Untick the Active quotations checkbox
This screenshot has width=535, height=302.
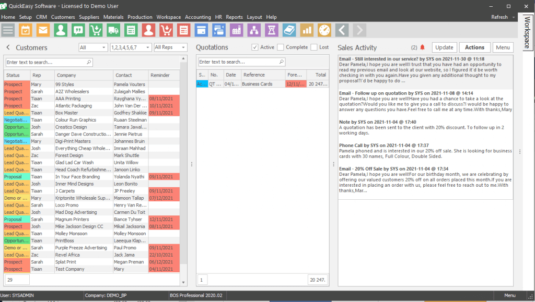pos(255,47)
